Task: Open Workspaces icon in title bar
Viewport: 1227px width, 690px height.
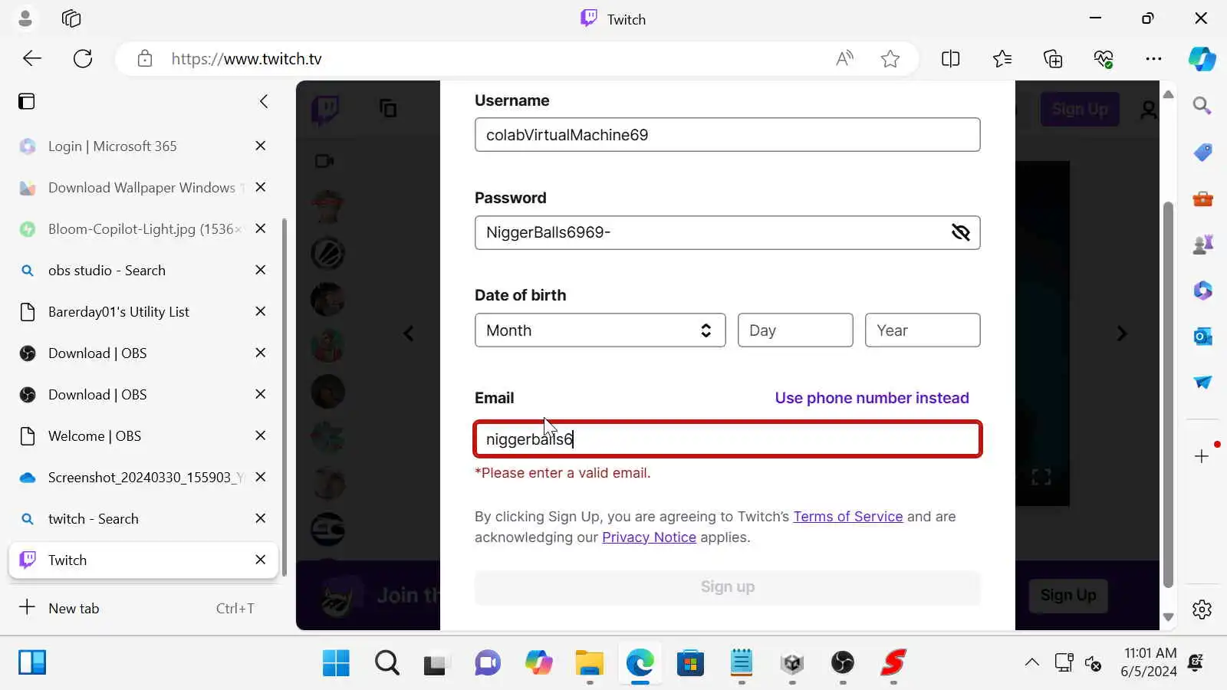Action: click(x=71, y=18)
